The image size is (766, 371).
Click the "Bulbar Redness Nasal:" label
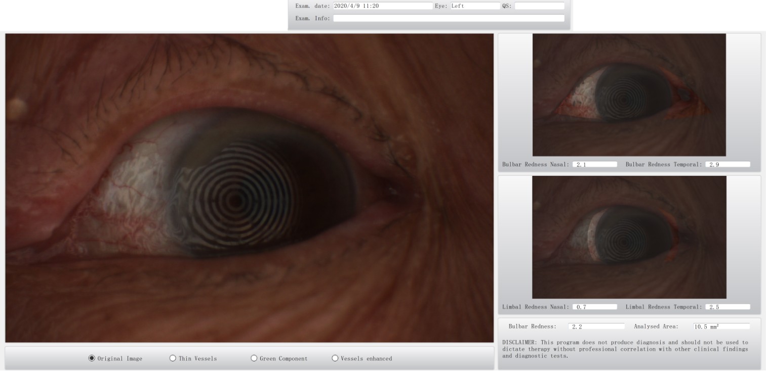tap(536, 164)
